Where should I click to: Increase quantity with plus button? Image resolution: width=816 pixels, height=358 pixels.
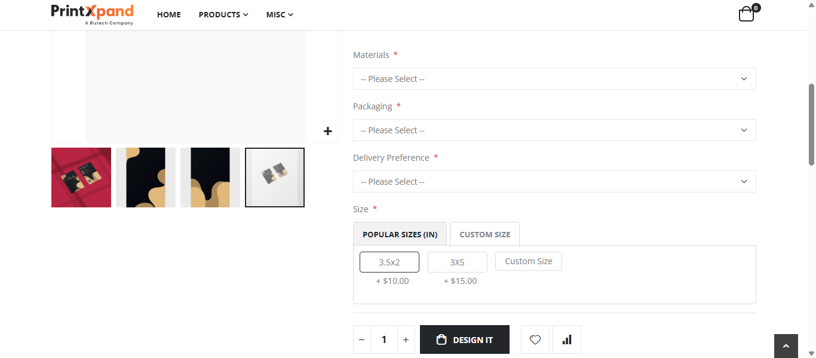pos(406,339)
